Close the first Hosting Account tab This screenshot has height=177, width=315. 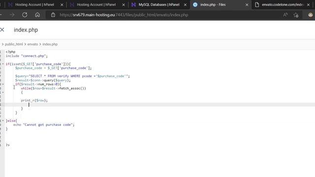[62, 5]
